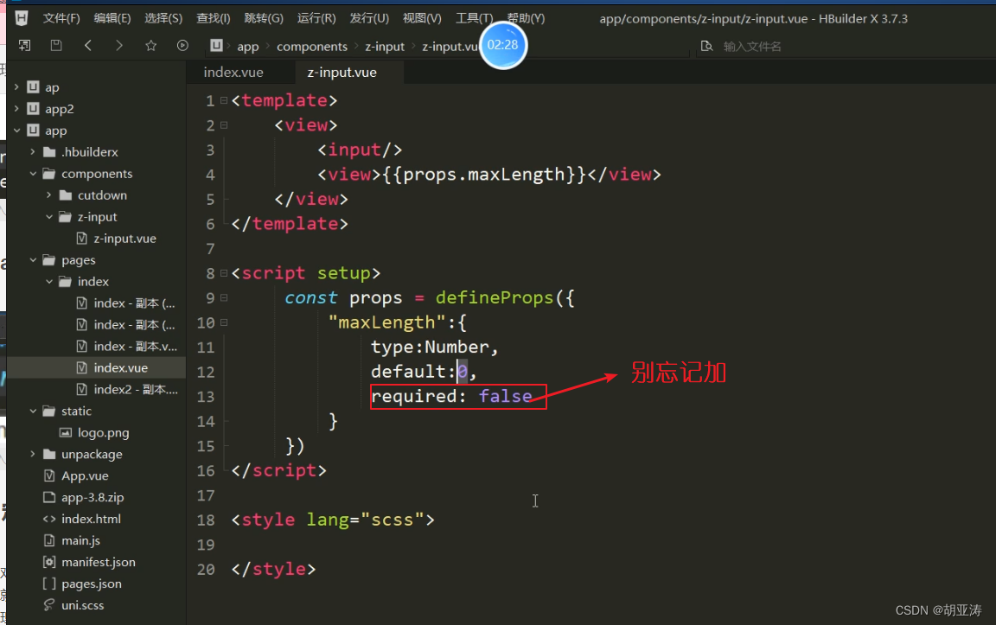Click line number 13 in the gutter
The width and height of the screenshot is (996, 625).
[205, 397]
